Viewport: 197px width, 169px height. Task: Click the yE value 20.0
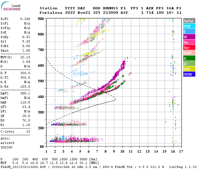coord(26,116)
